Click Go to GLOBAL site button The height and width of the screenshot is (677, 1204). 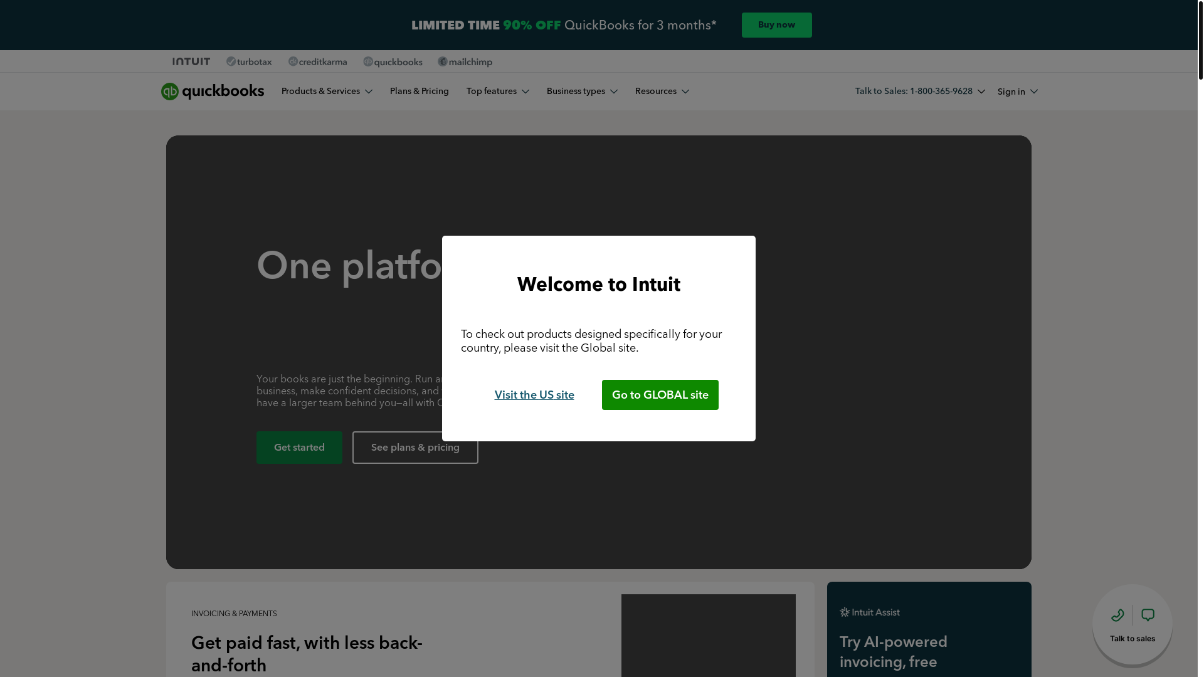[660, 395]
